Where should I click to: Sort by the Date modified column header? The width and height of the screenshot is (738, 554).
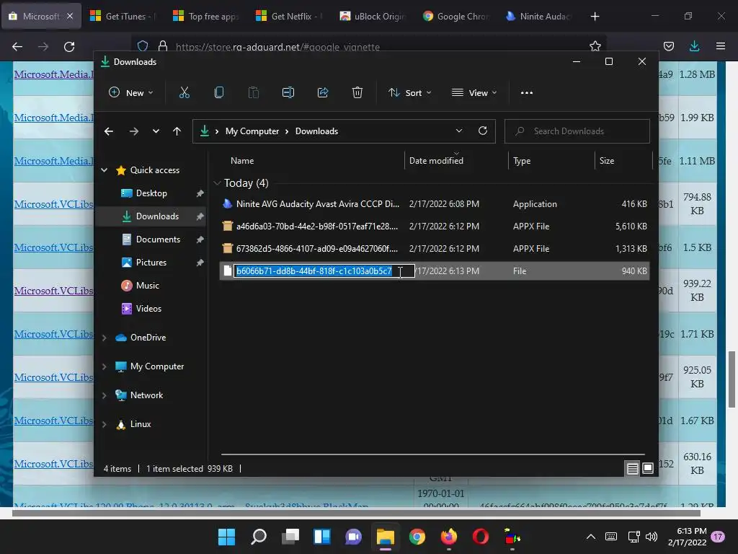point(436,161)
